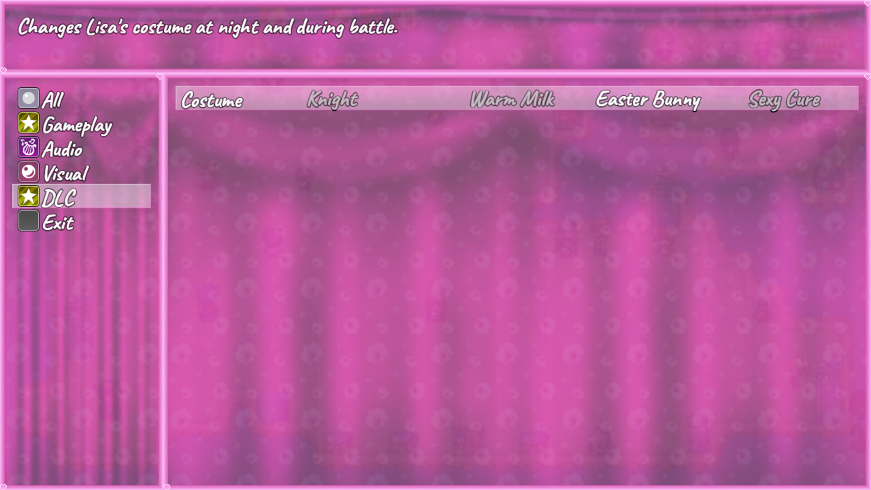The image size is (871, 490).
Task: Select the Knight costume option
Action: click(333, 99)
